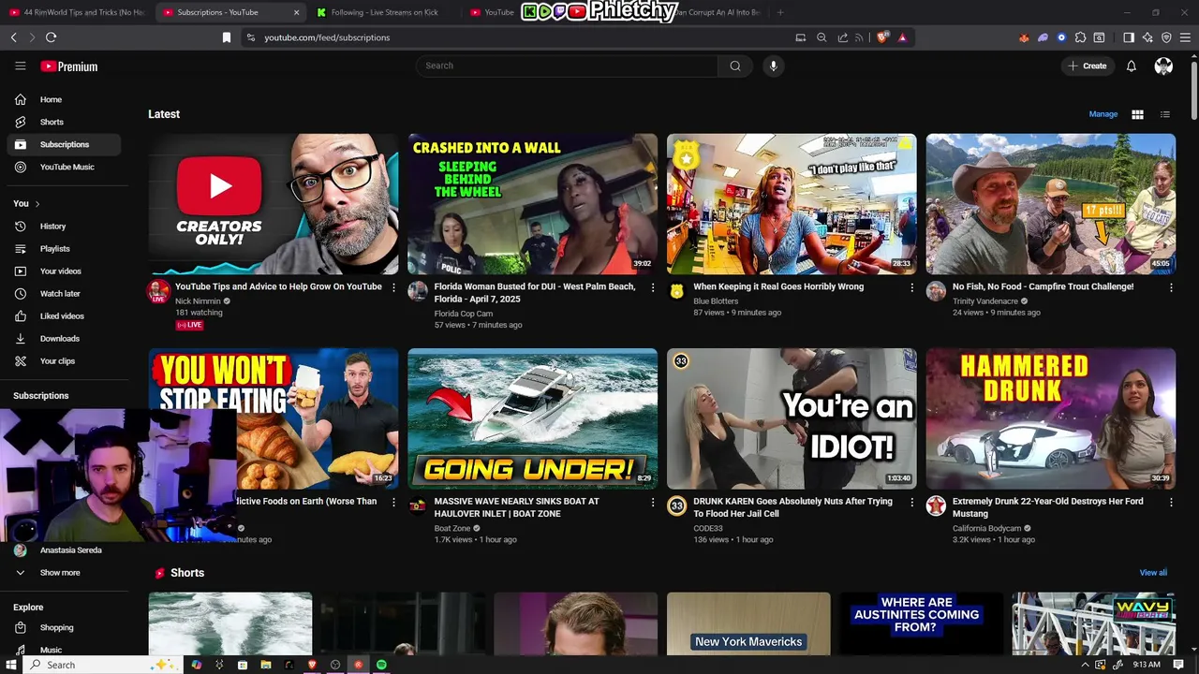Open the notifications bell
Screen dimensions: 1199x674
click(1132, 66)
